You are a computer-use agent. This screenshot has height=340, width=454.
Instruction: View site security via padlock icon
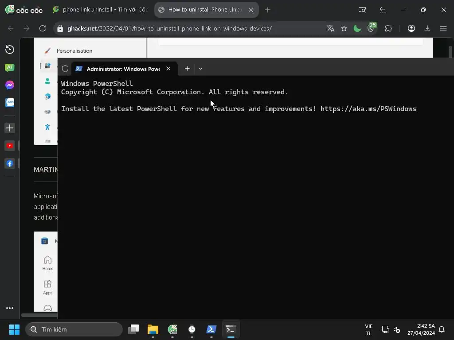pos(60,28)
